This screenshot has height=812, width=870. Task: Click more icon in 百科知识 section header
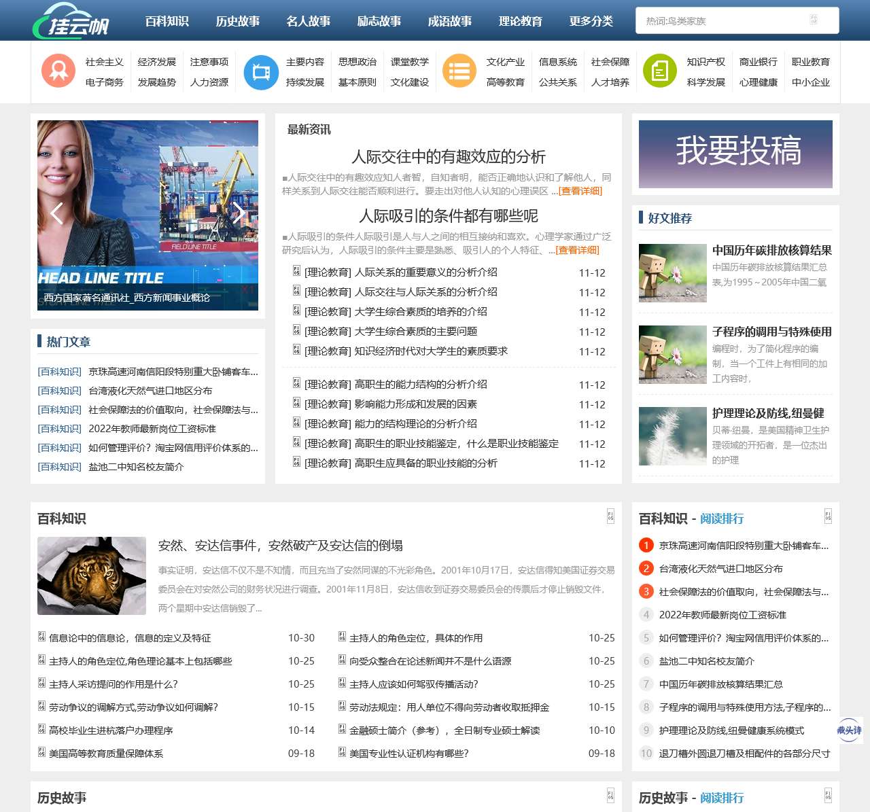(610, 516)
